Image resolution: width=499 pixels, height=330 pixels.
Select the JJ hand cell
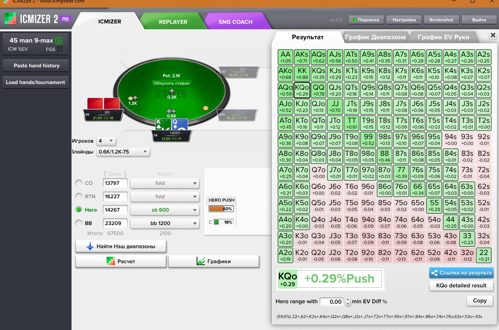335,107
